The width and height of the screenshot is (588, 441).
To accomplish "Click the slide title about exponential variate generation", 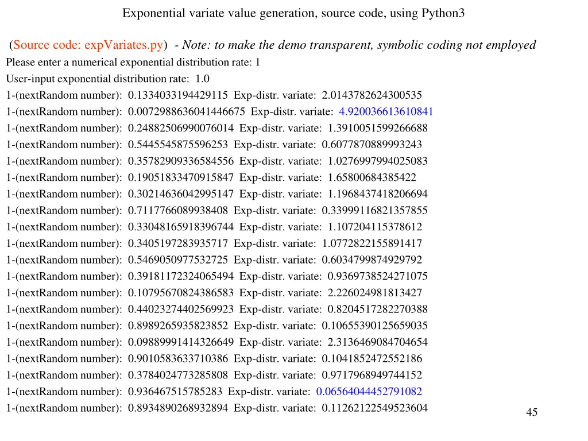I will [293, 13].
